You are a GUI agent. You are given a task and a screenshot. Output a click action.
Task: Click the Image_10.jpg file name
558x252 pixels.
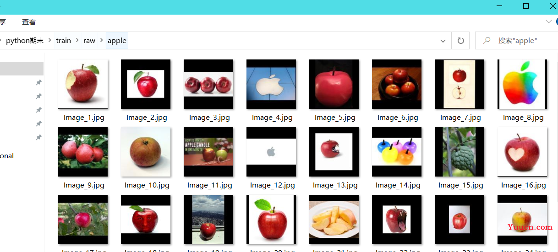click(147, 185)
